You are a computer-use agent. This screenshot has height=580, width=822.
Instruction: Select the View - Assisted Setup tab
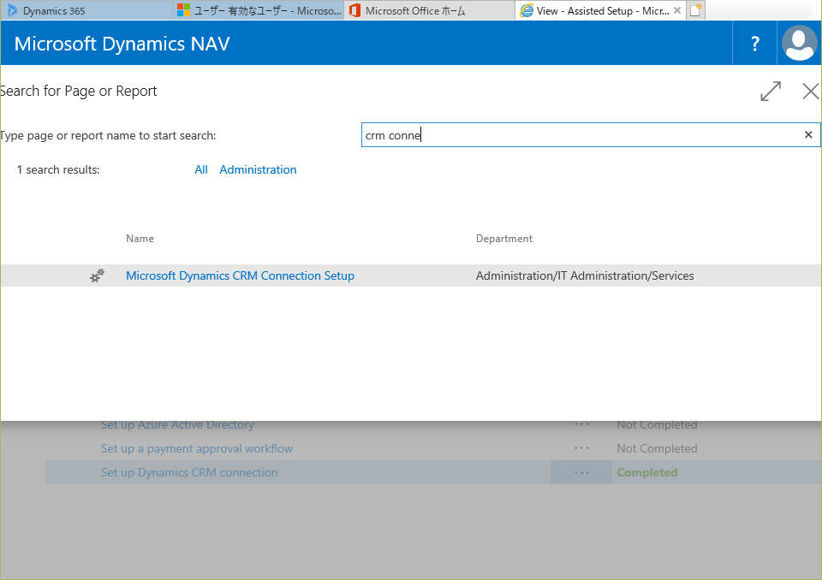click(x=601, y=10)
